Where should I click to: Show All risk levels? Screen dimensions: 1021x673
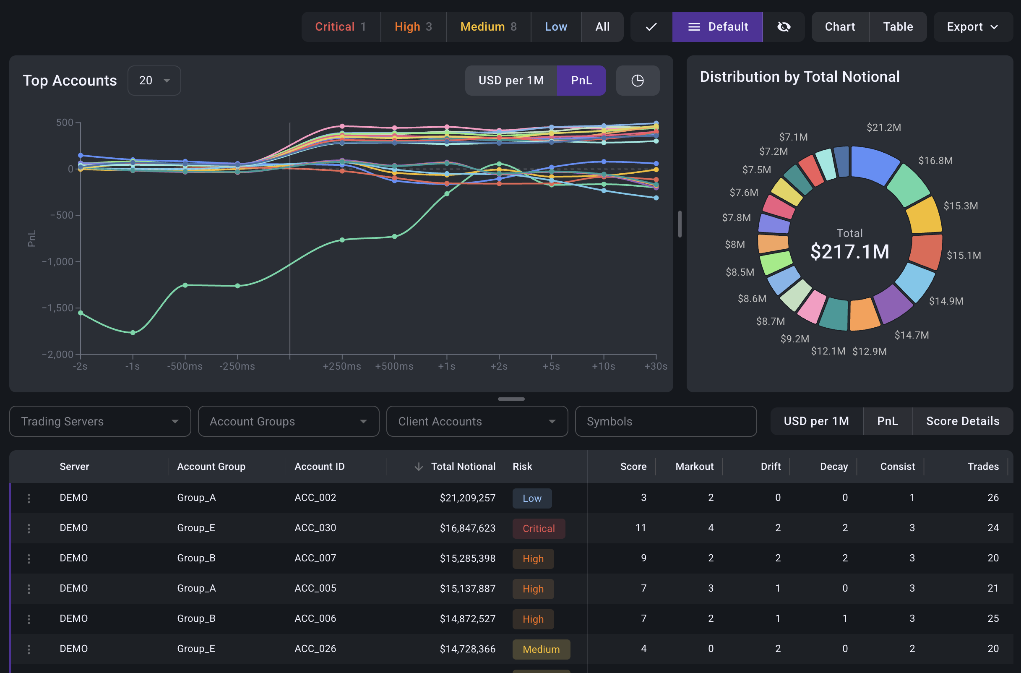(602, 26)
